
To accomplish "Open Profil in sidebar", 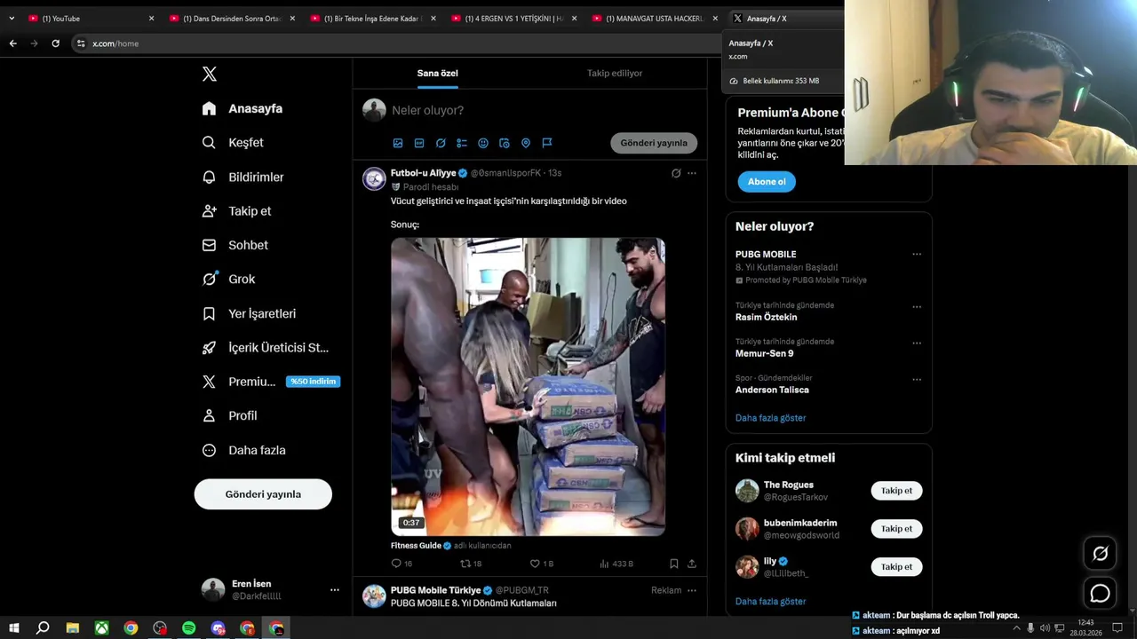I will point(230,415).
